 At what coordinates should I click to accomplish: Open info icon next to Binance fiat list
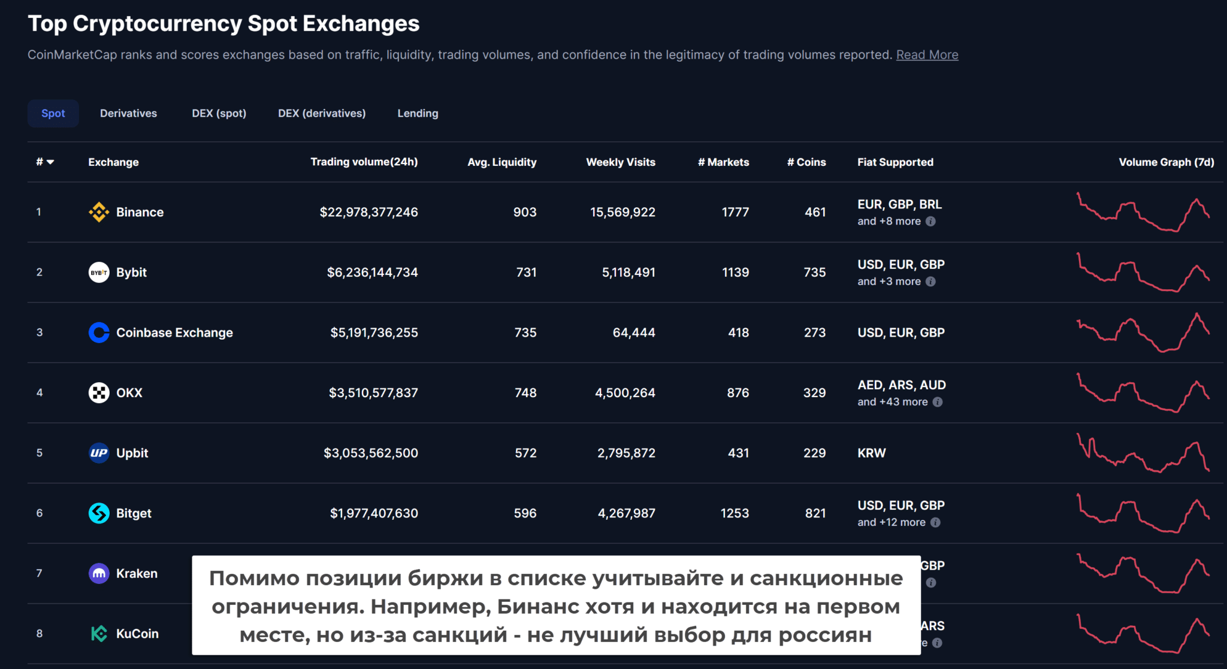tap(930, 222)
